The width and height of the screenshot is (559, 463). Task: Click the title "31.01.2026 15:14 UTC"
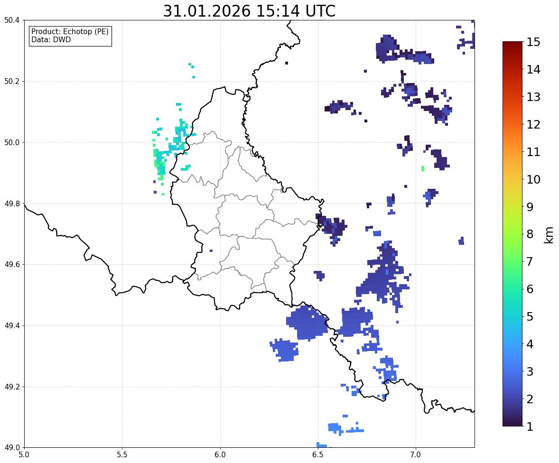[249, 11]
